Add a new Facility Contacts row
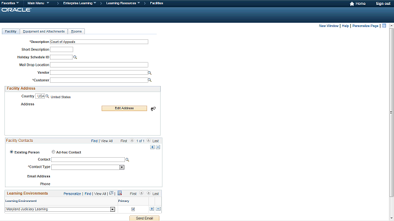Viewport: 394px width, 221px height. coord(152,147)
